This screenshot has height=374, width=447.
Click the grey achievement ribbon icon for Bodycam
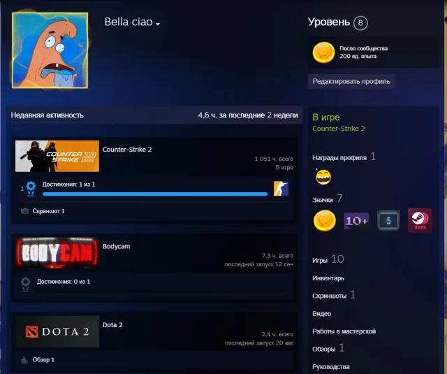pyautogui.click(x=25, y=285)
